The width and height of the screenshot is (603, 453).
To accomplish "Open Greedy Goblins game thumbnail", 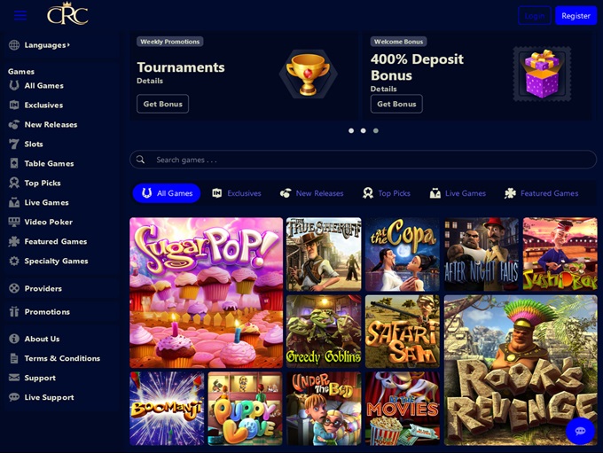I will 324,332.
